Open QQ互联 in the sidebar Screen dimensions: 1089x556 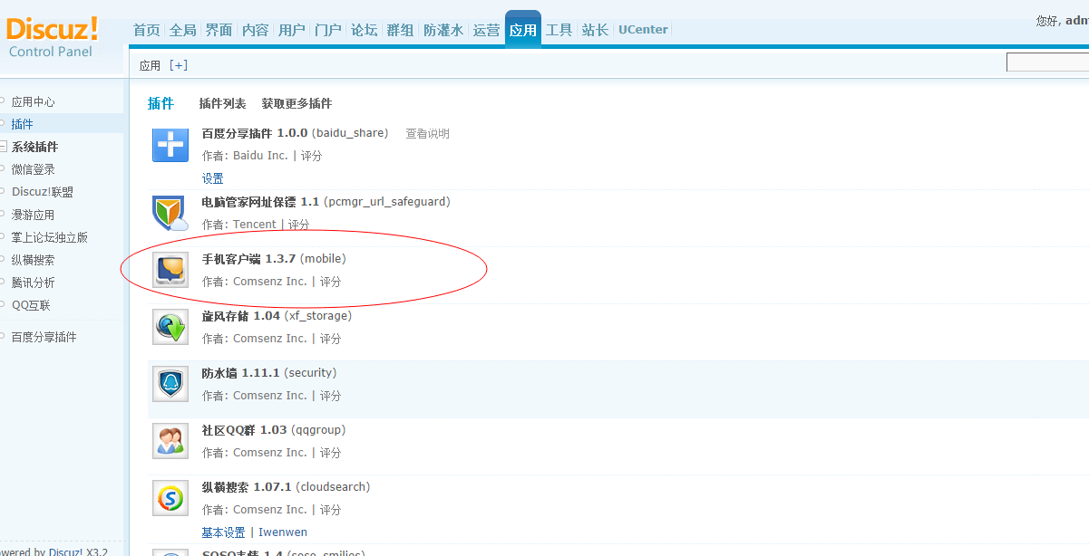click(x=31, y=305)
